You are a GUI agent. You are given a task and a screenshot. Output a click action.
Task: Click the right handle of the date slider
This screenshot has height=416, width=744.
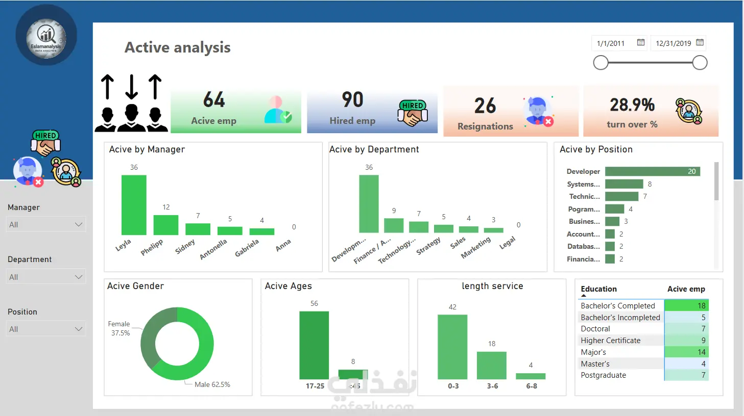click(x=700, y=63)
